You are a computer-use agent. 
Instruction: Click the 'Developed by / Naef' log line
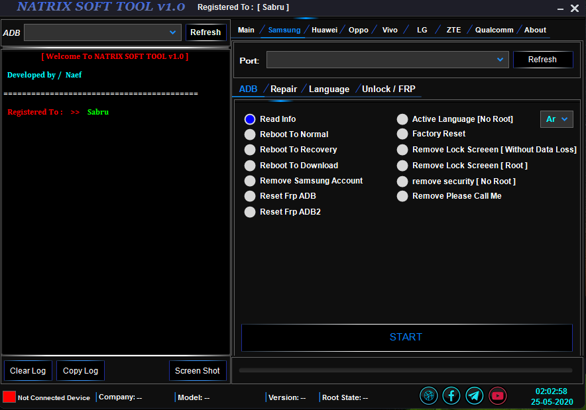44,75
